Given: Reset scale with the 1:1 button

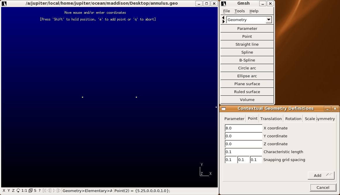Looking at the screenshot, I should (24, 191).
